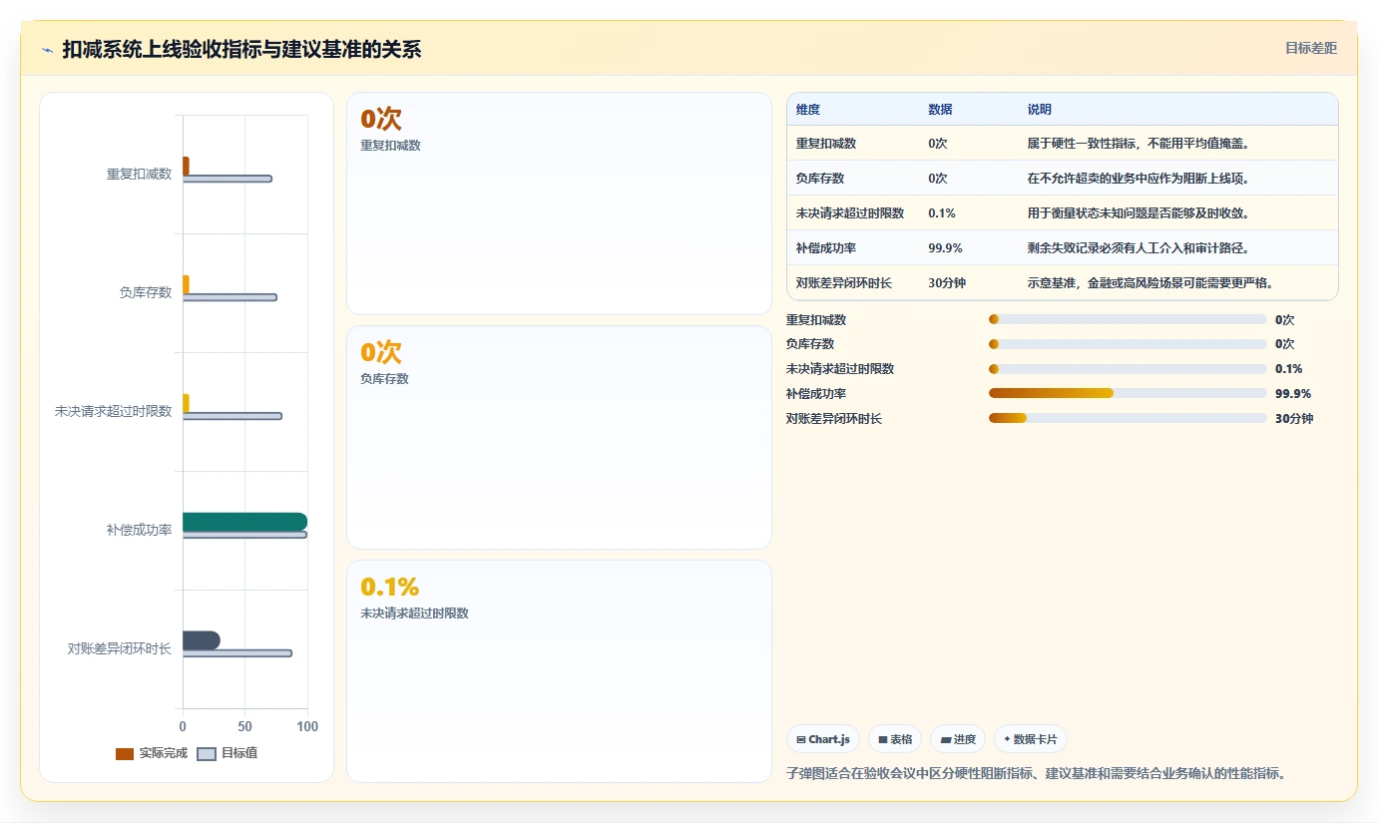Click the 重复扣减数 target value bar
This screenshot has height=823, width=1378.
point(227,179)
